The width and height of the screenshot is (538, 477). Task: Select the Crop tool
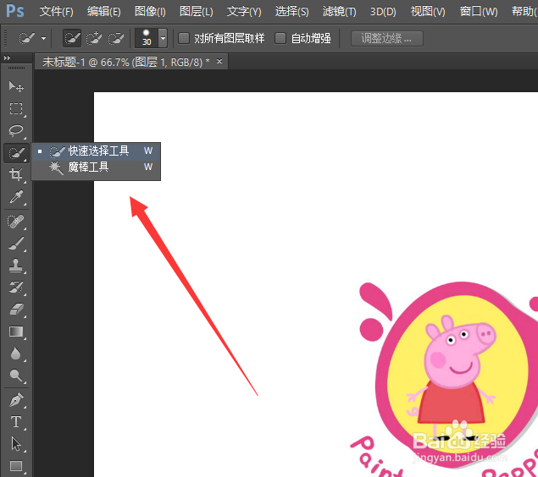click(x=16, y=174)
